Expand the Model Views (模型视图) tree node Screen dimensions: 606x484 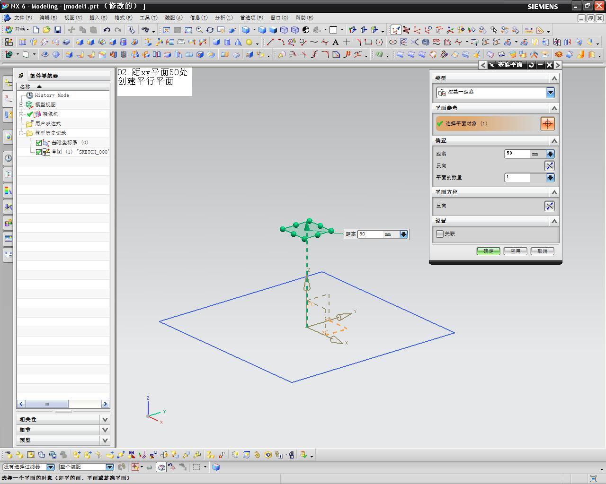coord(21,104)
